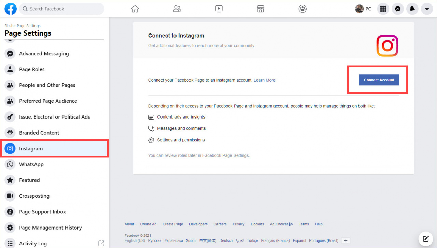Open the Careers footer link

point(220,224)
